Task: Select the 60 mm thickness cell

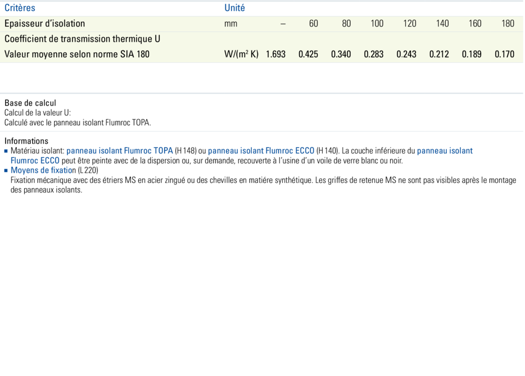Action: 313,24
